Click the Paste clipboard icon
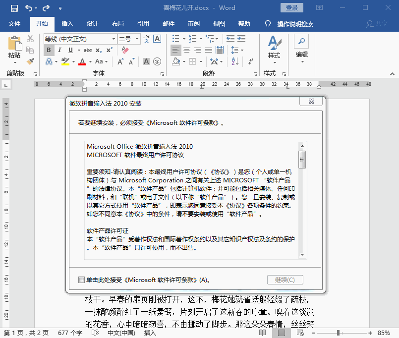399x338 pixels. 14,43
